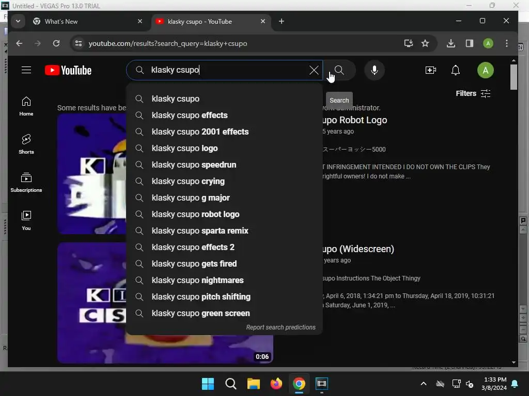Image resolution: width=529 pixels, height=396 pixels.
Task: Open File Explorer from taskbar
Action: (x=253, y=384)
